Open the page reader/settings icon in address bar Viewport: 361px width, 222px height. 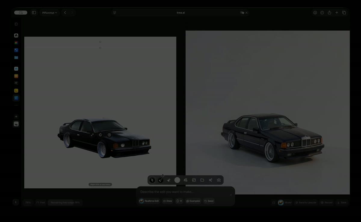pyautogui.click(x=115, y=13)
